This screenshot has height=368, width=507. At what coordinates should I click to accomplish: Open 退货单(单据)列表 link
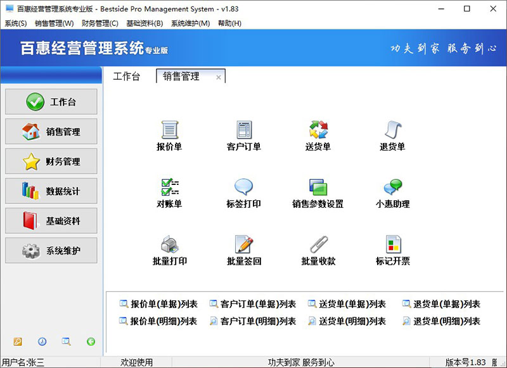(441, 304)
